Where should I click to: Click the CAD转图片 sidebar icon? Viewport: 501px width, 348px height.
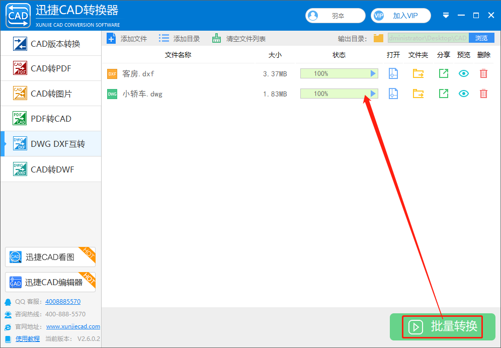[x=20, y=94]
